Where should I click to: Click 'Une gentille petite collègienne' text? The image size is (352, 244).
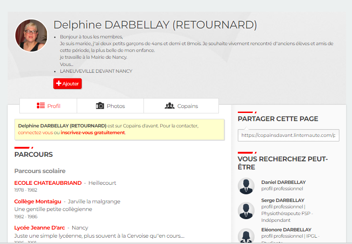click(x=53, y=209)
